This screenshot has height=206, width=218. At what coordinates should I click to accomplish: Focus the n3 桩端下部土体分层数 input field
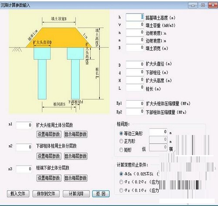pyautogui.click(x=24, y=169)
